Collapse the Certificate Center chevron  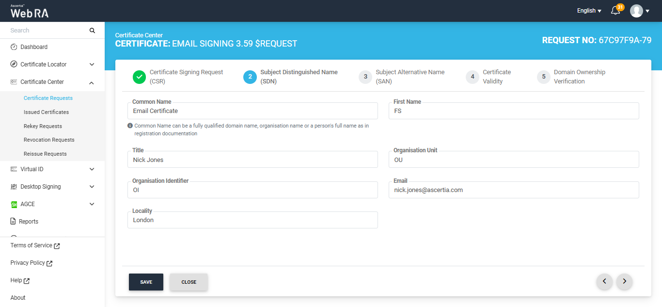(92, 82)
